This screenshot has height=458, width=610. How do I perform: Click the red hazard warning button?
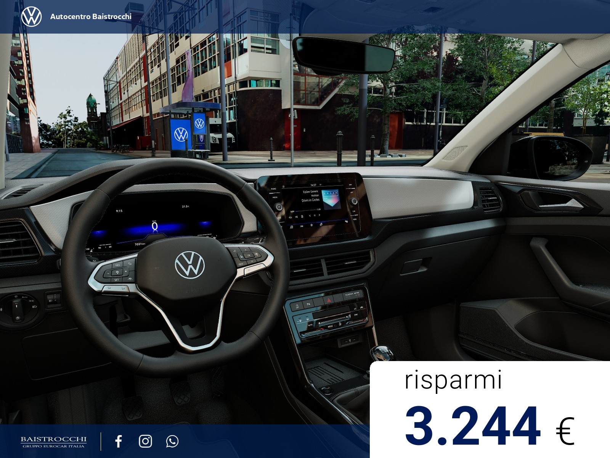329,300
